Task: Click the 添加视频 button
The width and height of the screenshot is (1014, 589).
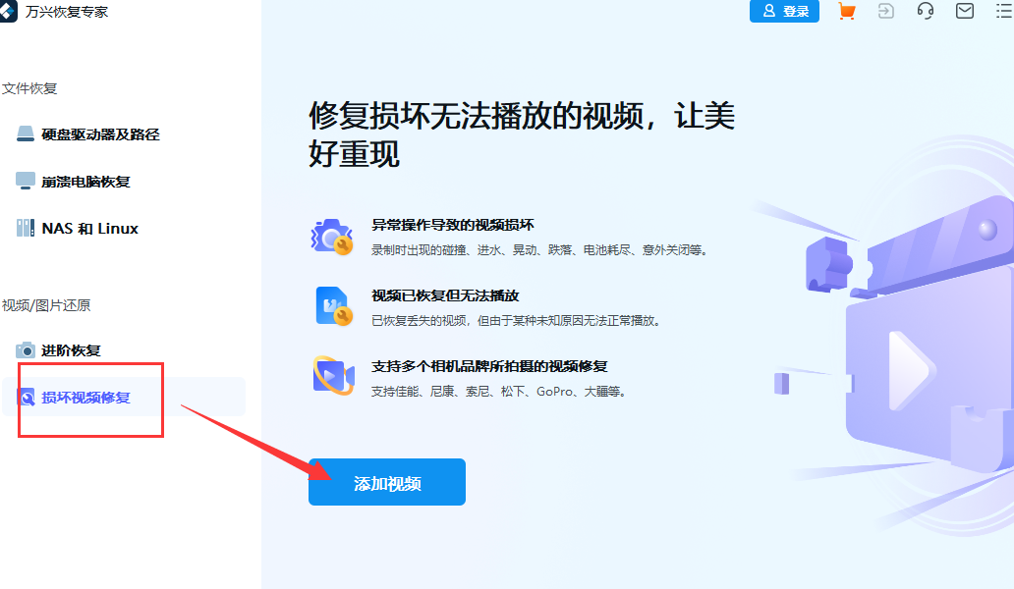Action: coord(386,481)
